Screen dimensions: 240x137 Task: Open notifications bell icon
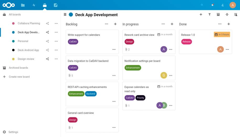[x=212, y=5]
